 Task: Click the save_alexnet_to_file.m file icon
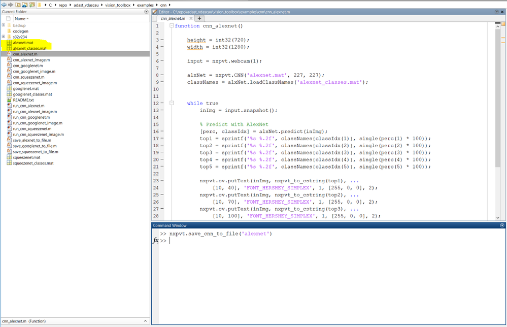(9, 140)
